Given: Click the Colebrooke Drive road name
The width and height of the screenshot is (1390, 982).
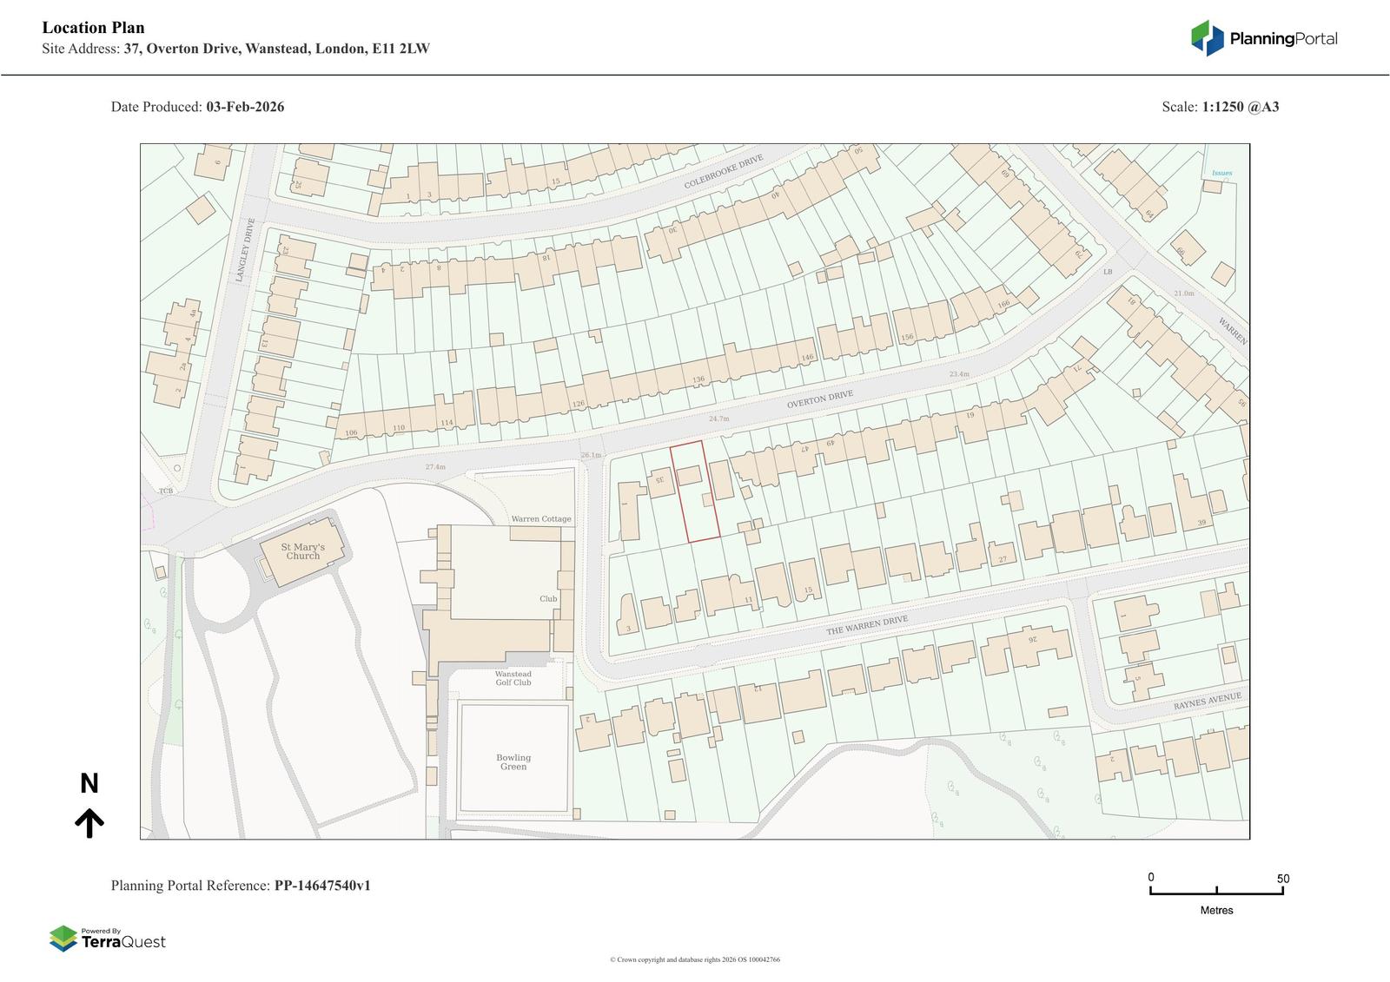Looking at the screenshot, I should tap(723, 172).
